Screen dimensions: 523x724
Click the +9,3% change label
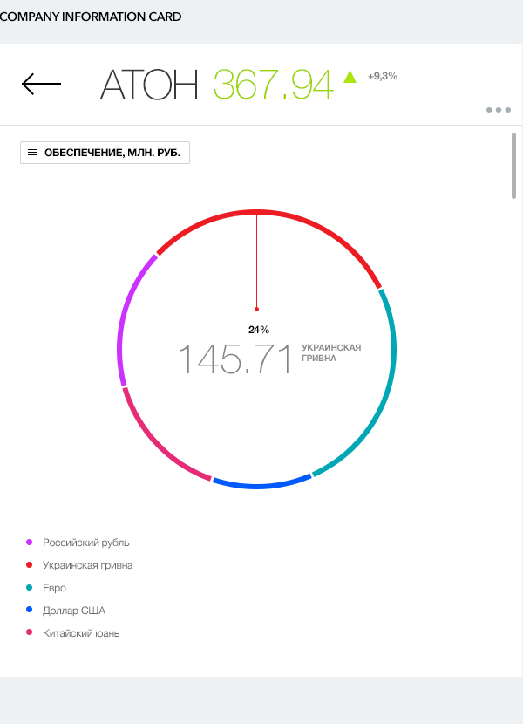click(382, 76)
